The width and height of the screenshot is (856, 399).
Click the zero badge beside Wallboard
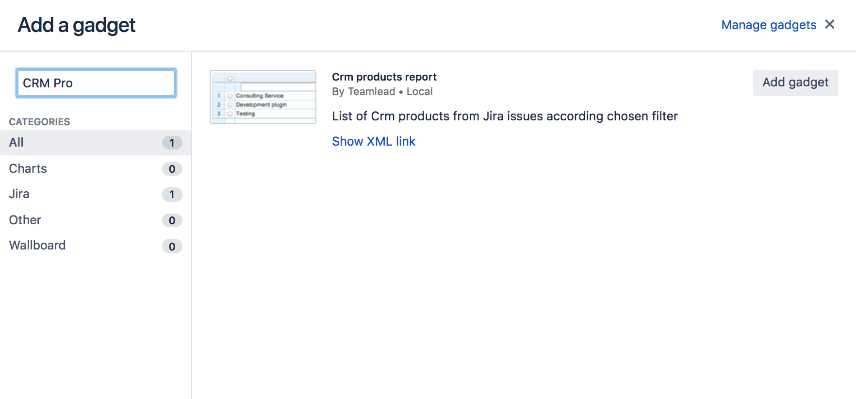(172, 247)
